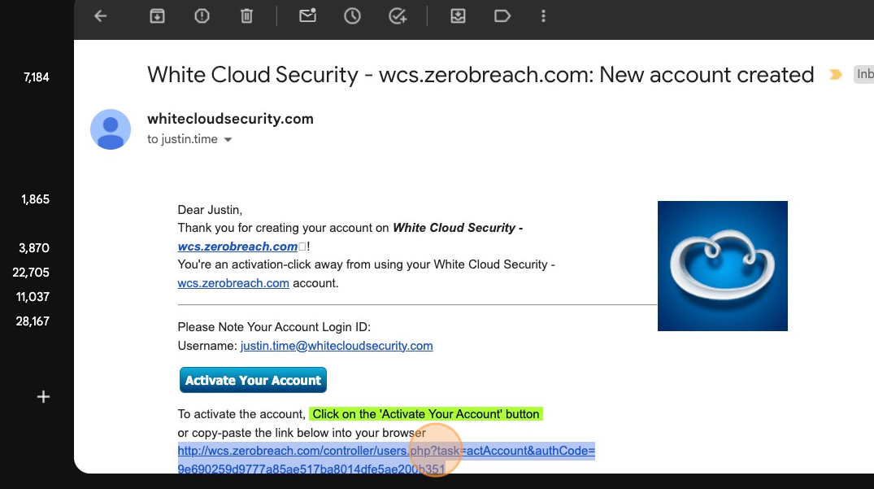Snooze this email with the clock icon
This screenshot has width=874, height=489.
click(352, 16)
